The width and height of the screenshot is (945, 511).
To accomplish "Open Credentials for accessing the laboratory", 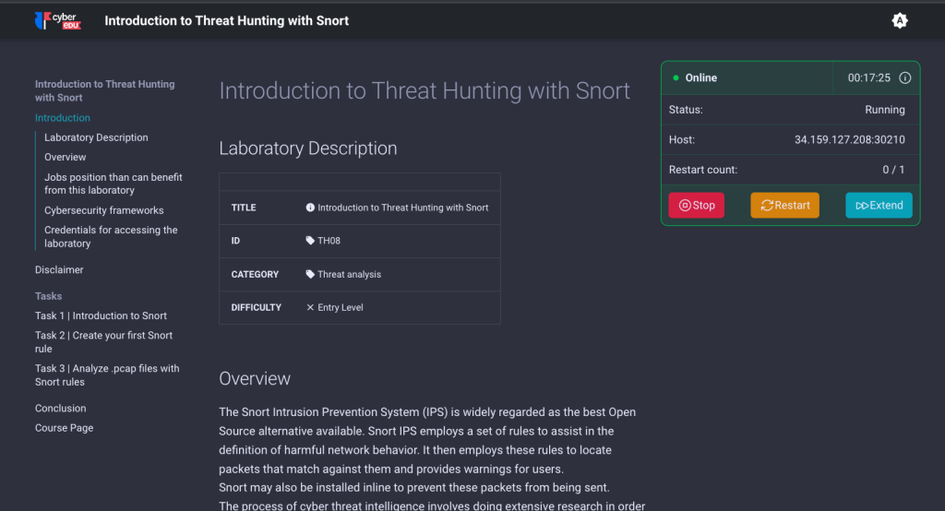I will (x=111, y=237).
